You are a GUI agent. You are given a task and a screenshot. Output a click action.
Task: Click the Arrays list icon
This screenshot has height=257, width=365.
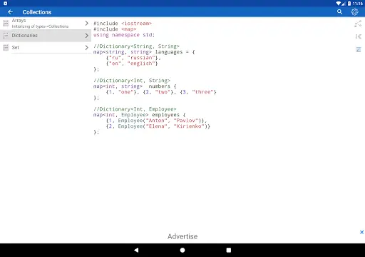(6, 24)
